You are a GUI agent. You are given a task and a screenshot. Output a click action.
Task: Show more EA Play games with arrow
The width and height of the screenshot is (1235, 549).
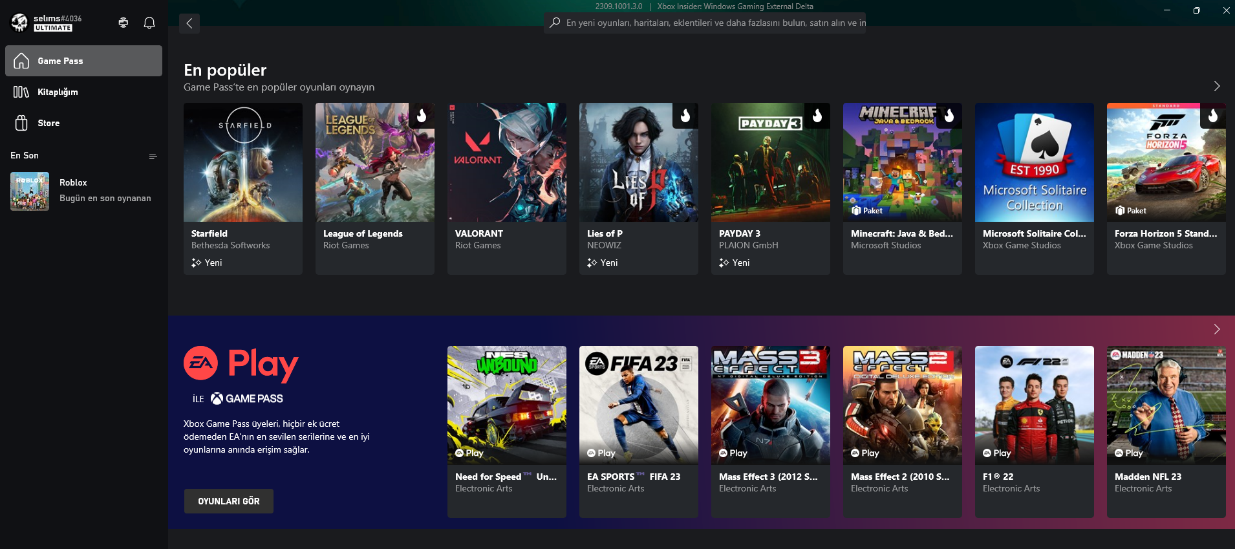pos(1217,329)
